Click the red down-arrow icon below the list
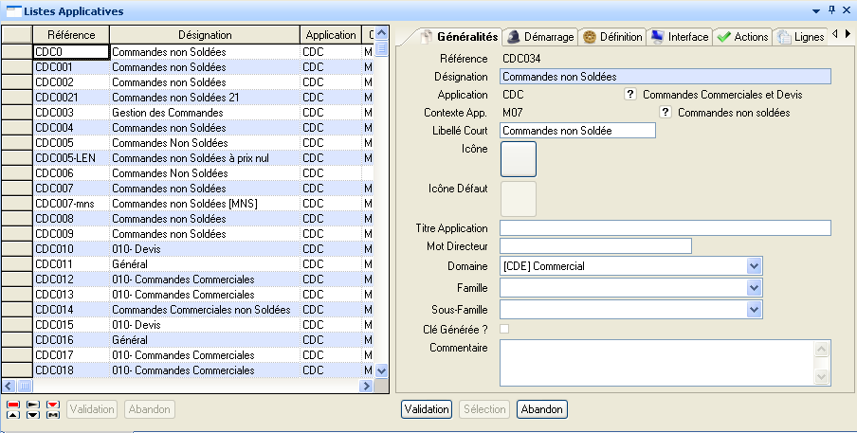The width and height of the screenshot is (857, 433). tap(53, 405)
